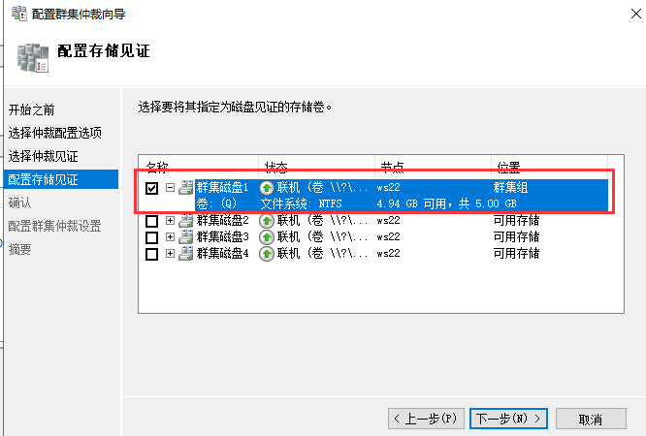Image resolution: width=646 pixels, height=436 pixels.
Task: Click the 群集磁盘2 disk icon
Action: pyautogui.click(x=186, y=221)
